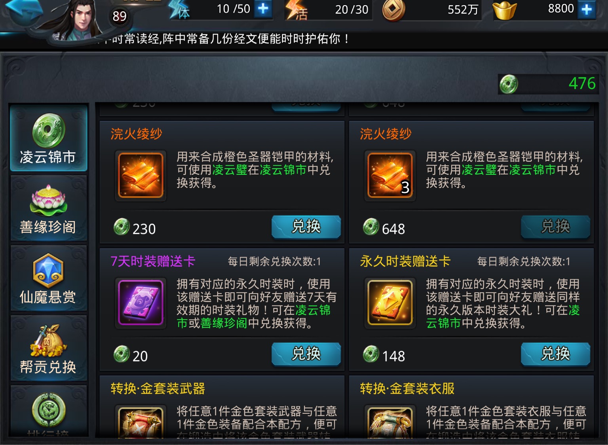This screenshot has width=608, height=445.
Task: View the 浣火绫纱 x3 bundle item icon
Action: pyautogui.click(x=390, y=176)
